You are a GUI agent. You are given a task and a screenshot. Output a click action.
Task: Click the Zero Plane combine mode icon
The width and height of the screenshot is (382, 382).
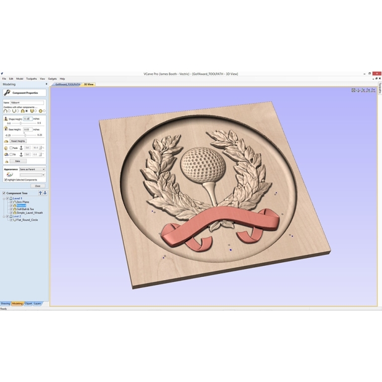tap(15, 202)
